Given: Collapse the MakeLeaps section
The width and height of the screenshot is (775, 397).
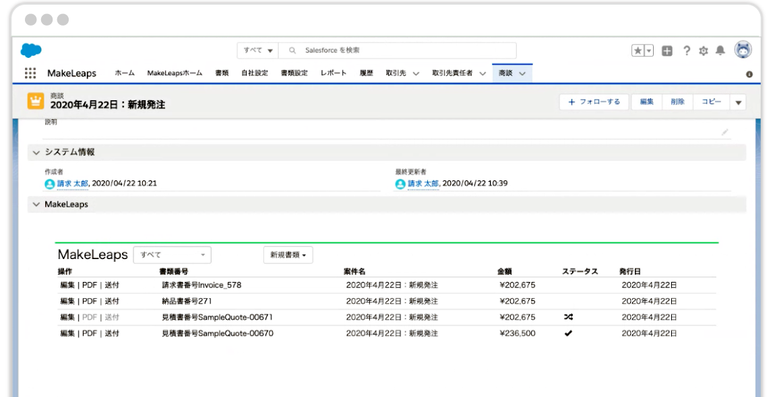Looking at the screenshot, I should (36, 204).
